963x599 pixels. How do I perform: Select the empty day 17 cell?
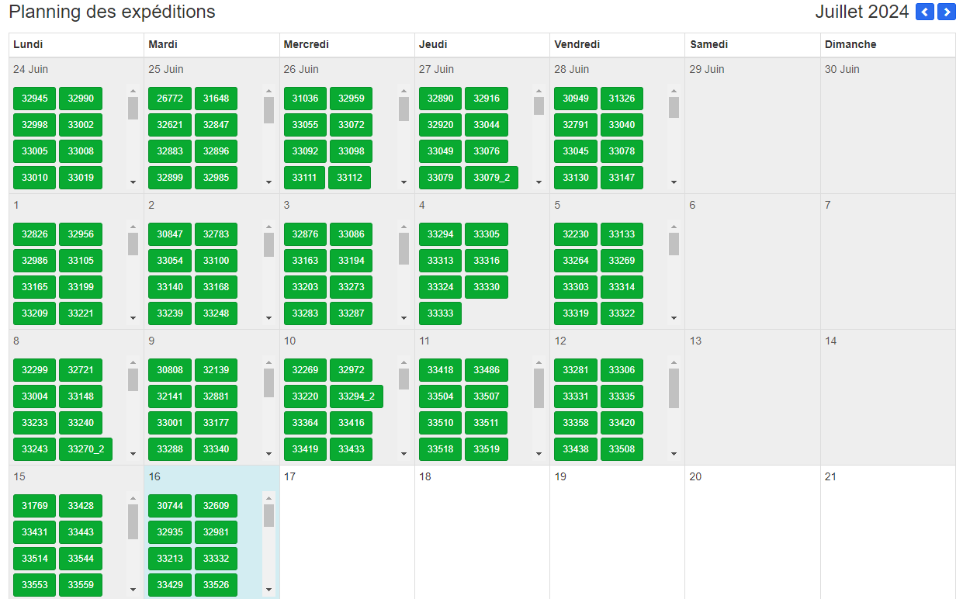[x=347, y=535]
